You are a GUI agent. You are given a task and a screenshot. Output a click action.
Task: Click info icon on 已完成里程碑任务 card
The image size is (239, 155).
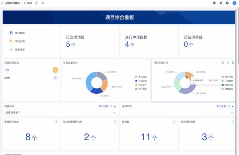point(115,122)
